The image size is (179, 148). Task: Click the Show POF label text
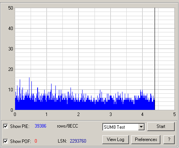[21, 141]
